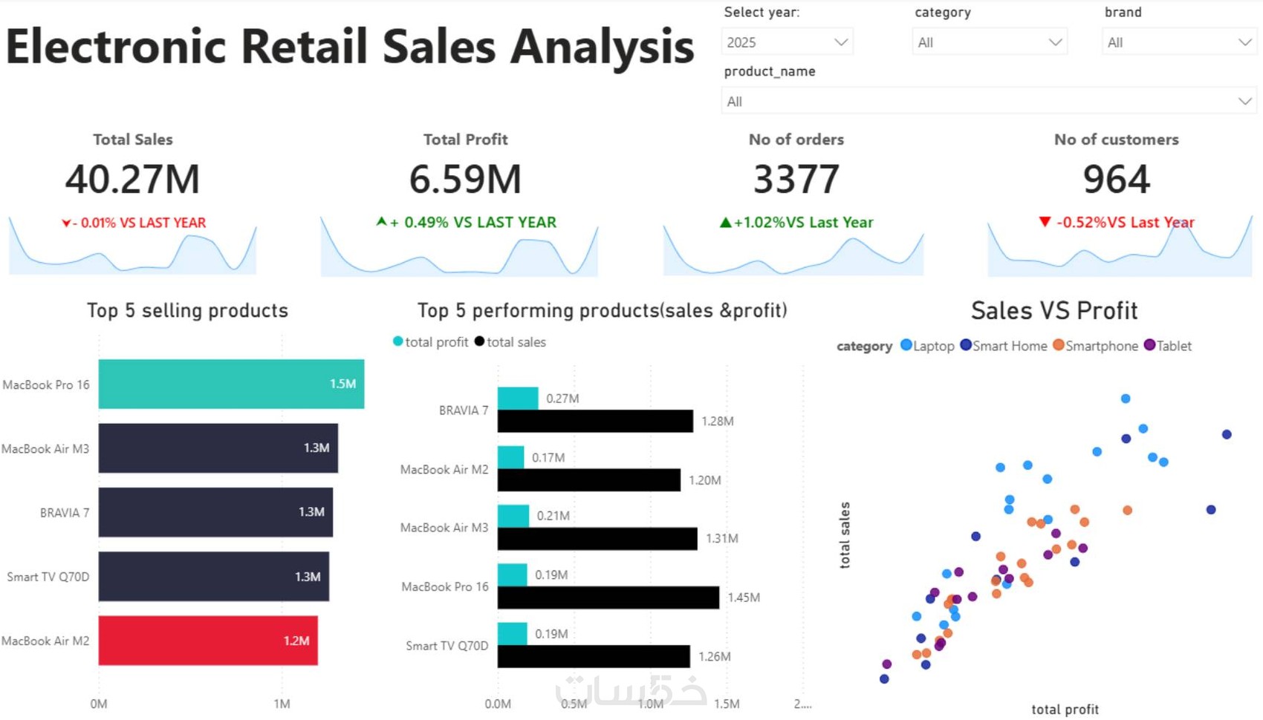Click MacBook Air M3 sales bar labeled 1.31M
1263x720 pixels.
(x=597, y=539)
